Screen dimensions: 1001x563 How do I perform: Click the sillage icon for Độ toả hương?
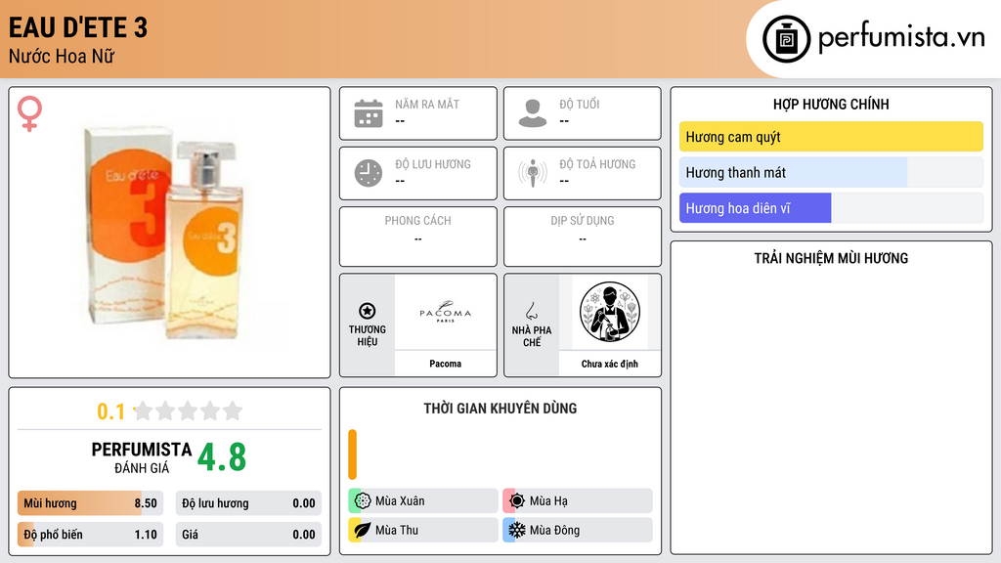(533, 172)
